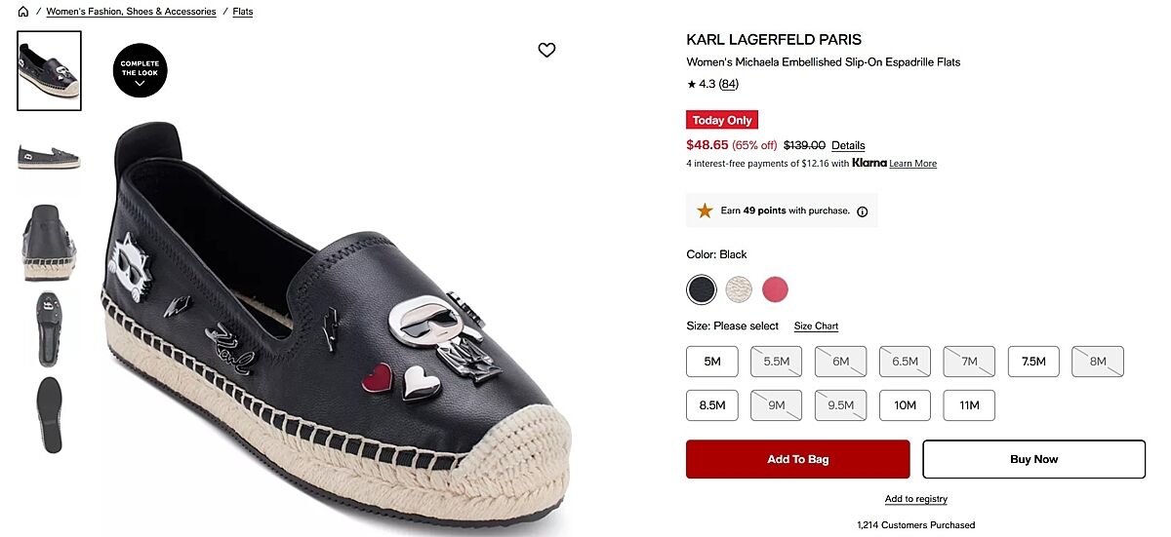The width and height of the screenshot is (1171, 537).
Task: Pick the pink color swatch
Action: coord(775,289)
